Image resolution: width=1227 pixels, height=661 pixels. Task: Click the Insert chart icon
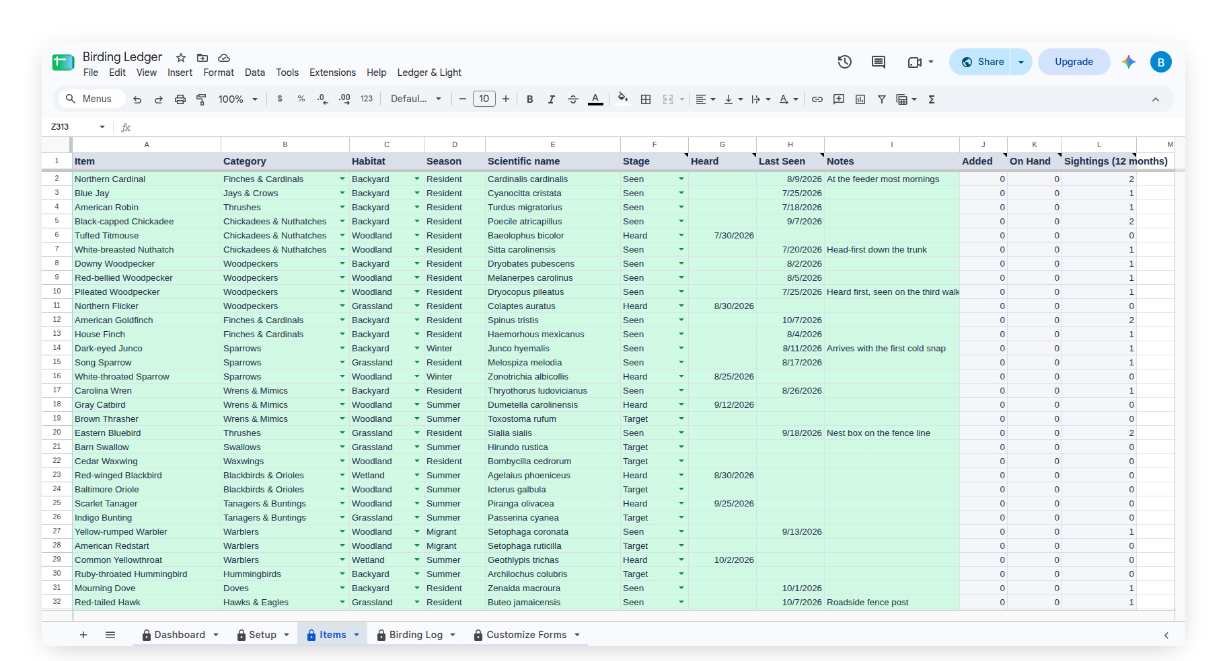(860, 99)
